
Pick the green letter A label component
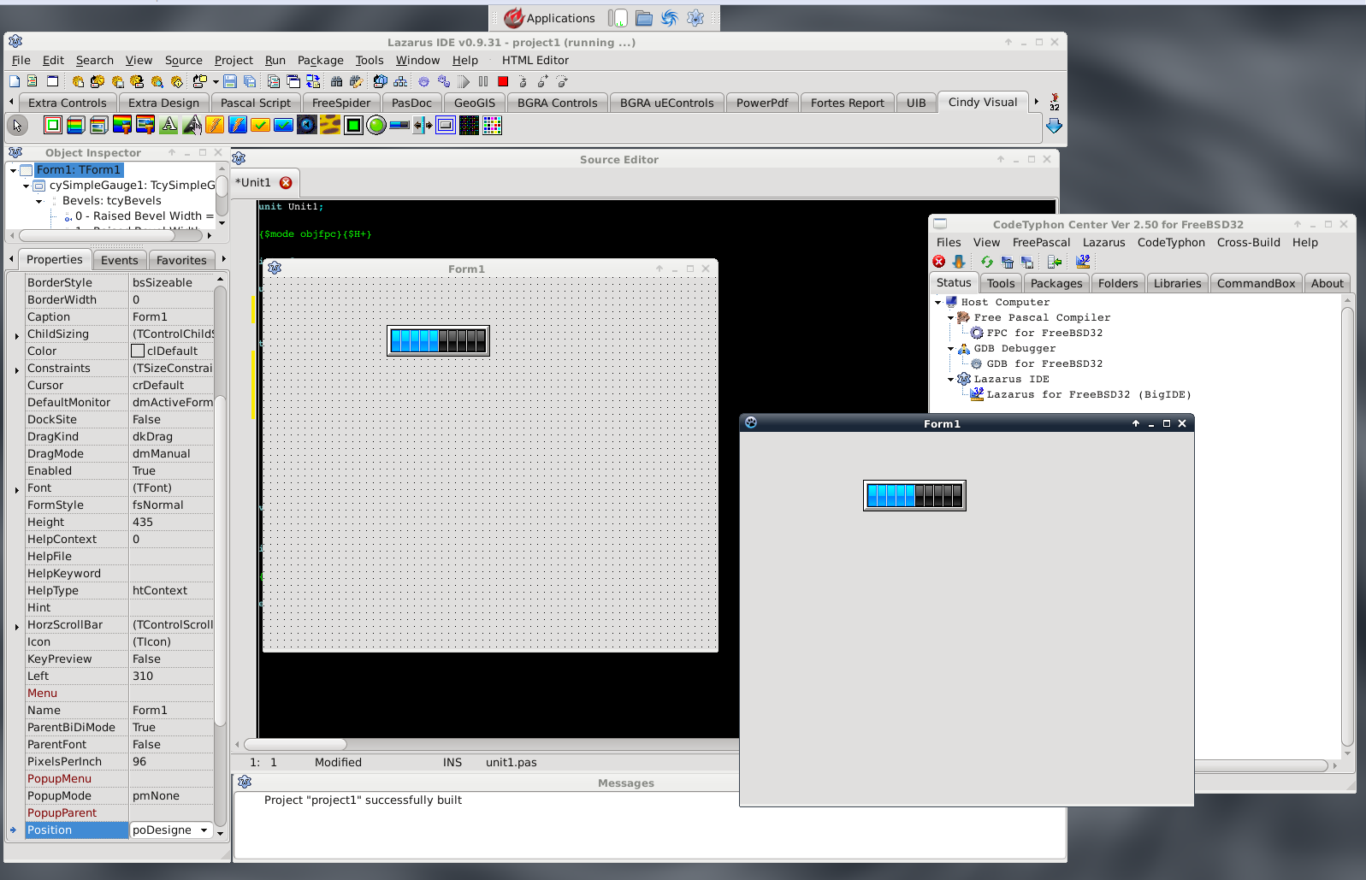tap(169, 125)
